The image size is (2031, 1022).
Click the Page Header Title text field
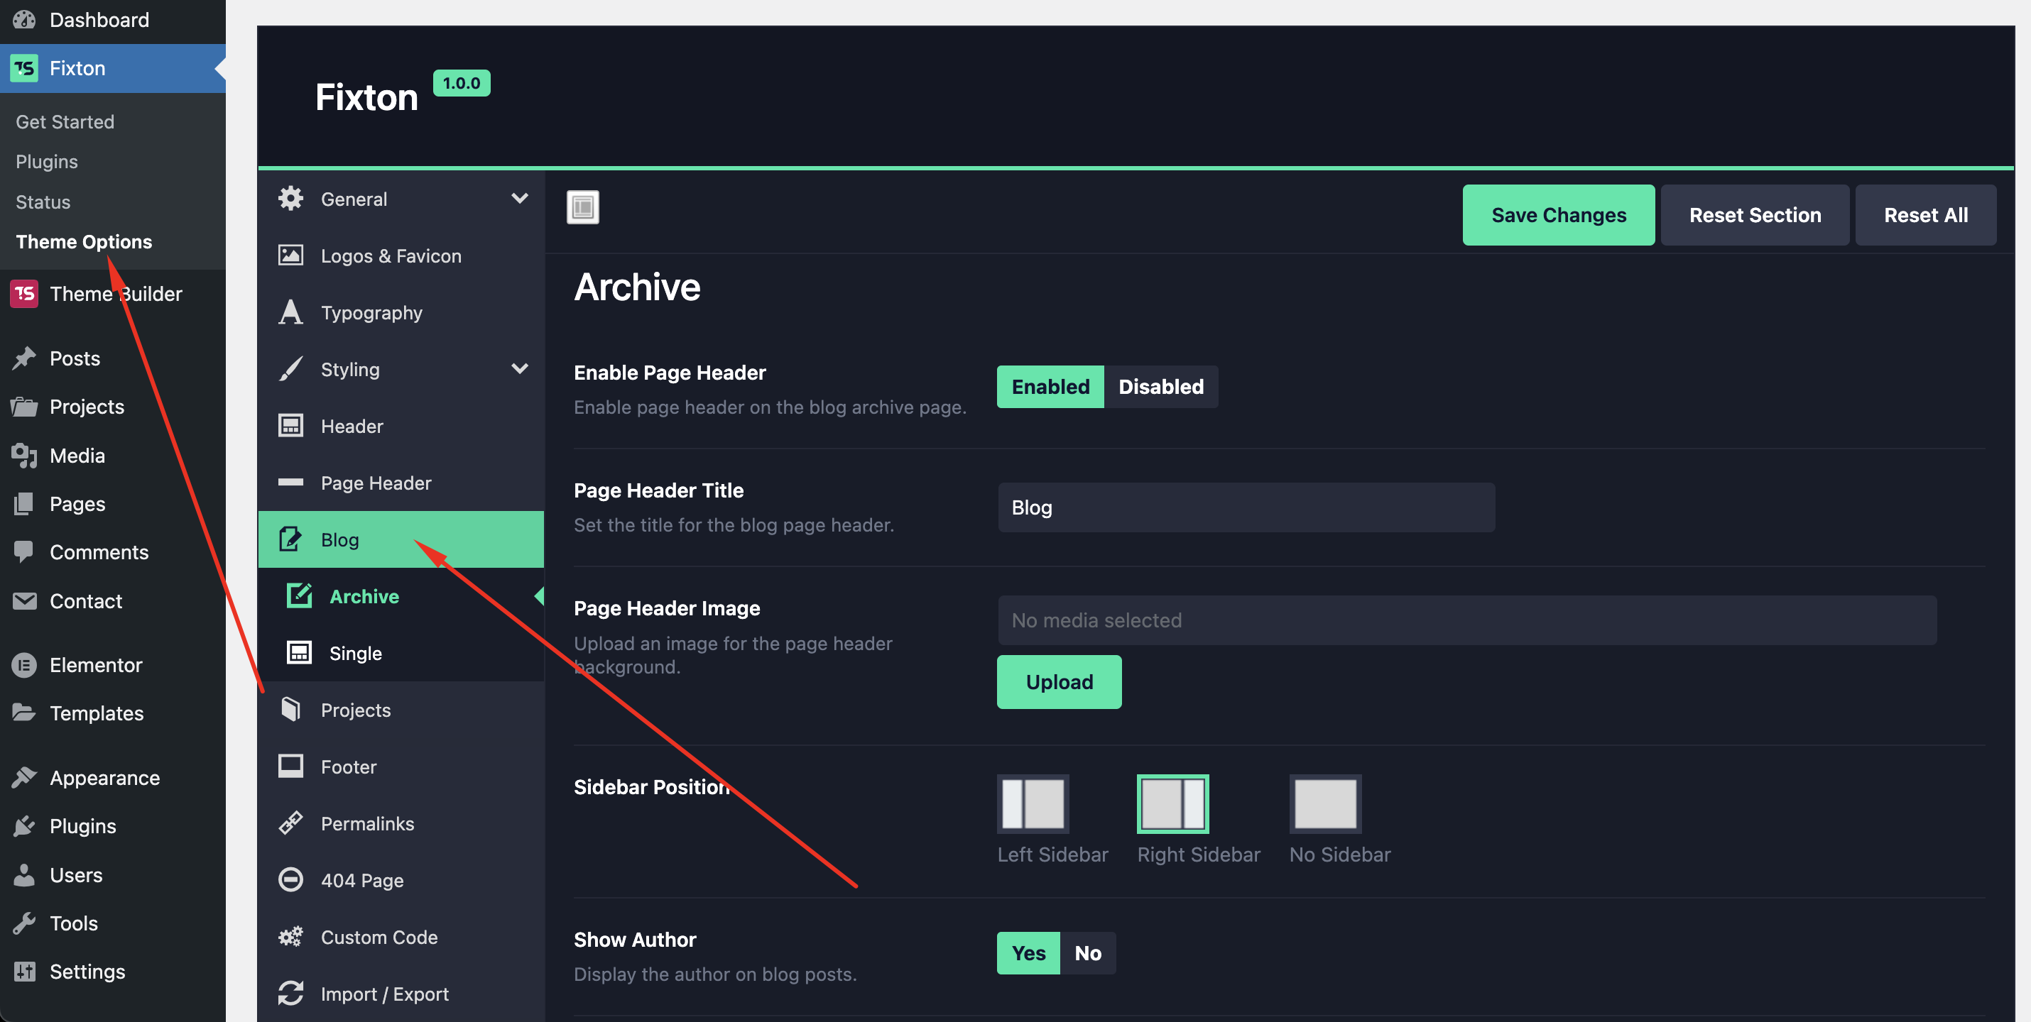click(x=1246, y=507)
